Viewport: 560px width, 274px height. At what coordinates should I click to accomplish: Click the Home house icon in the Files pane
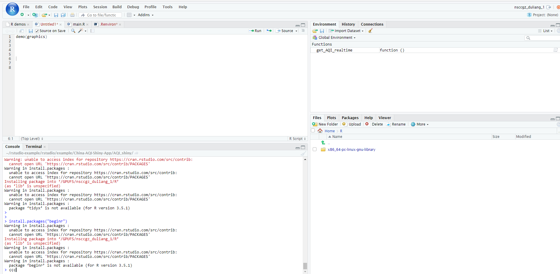[x=320, y=131]
